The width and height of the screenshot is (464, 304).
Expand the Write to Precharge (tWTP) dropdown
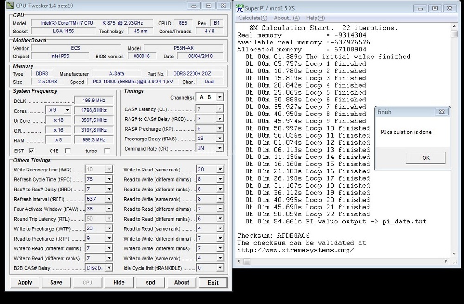[x=109, y=228]
